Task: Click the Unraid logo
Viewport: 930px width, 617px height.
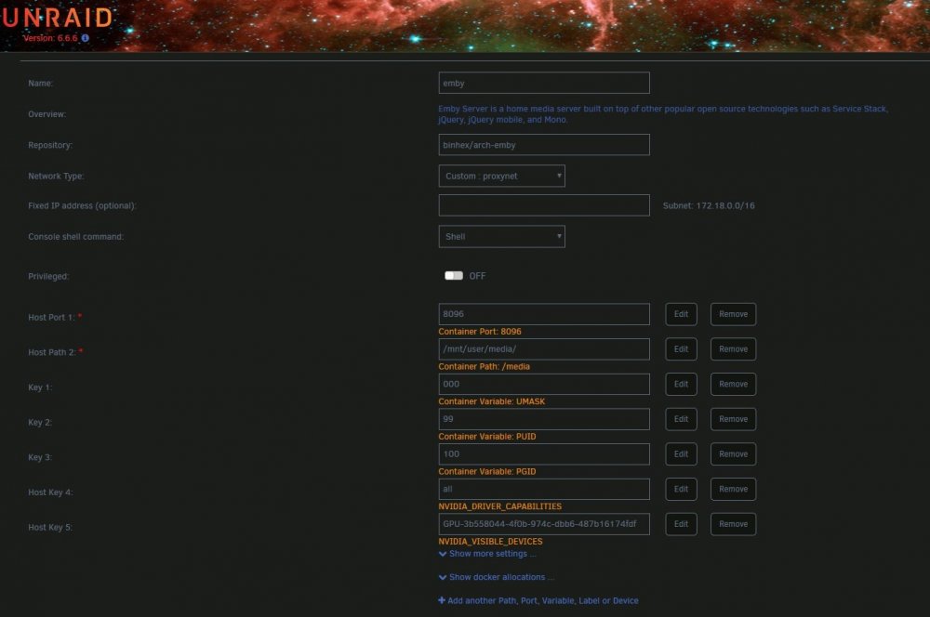Action: 57,18
